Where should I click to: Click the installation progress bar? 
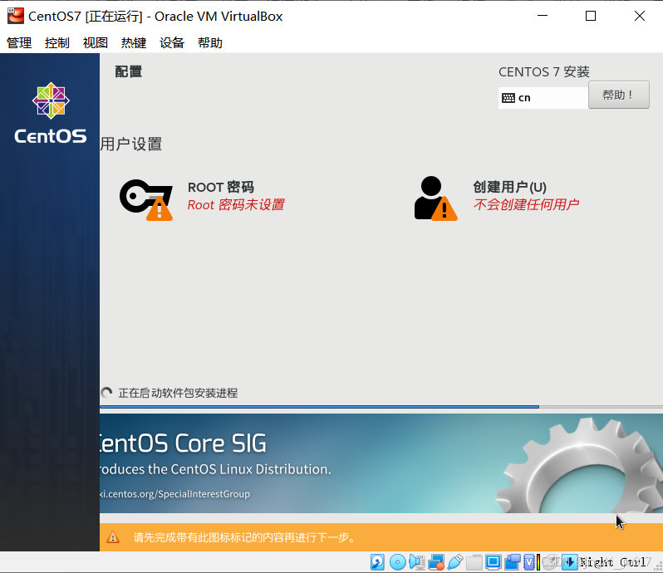[x=381, y=407]
